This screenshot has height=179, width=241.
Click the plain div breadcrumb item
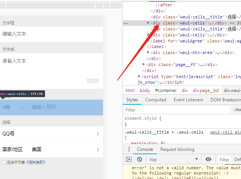pyautogui.click(x=185, y=90)
